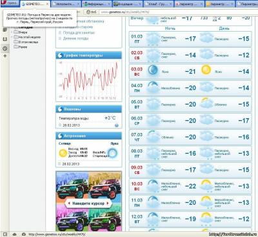258x237 pixels.
Task: Open the Дневник погоды link
Action: pyautogui.click(x=75, y=38)
